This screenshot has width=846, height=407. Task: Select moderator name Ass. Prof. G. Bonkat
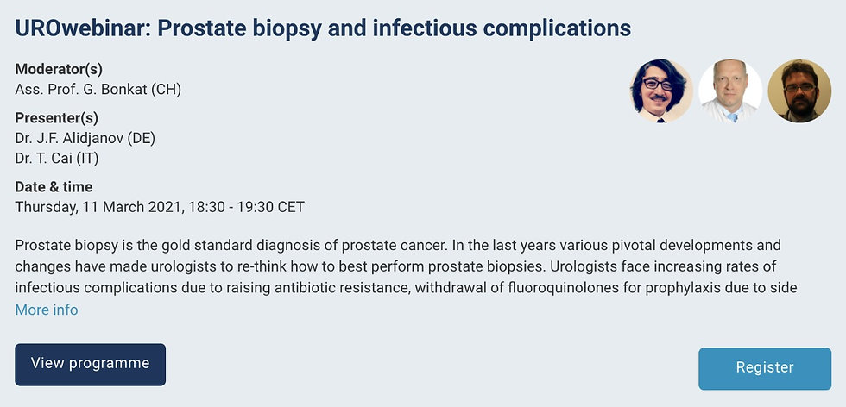[98, 89]
